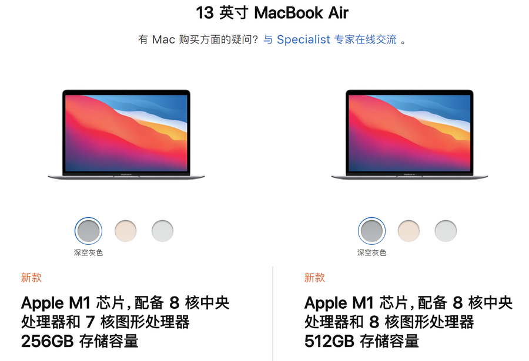Choose gold color for 512GB MacBook Air
This screenshot has width=529, height=361.
pyautogui.click(x=409, y=231)
